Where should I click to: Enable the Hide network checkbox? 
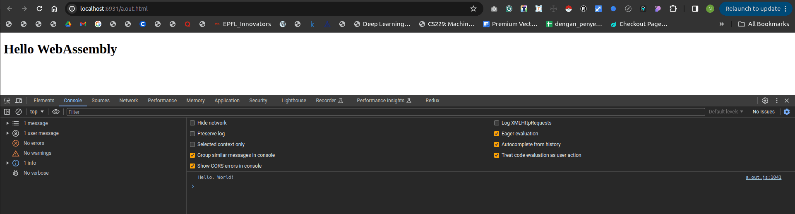192,123
